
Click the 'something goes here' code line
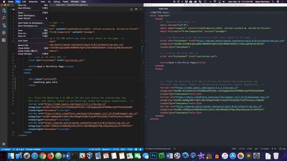(x=45, y=82)
